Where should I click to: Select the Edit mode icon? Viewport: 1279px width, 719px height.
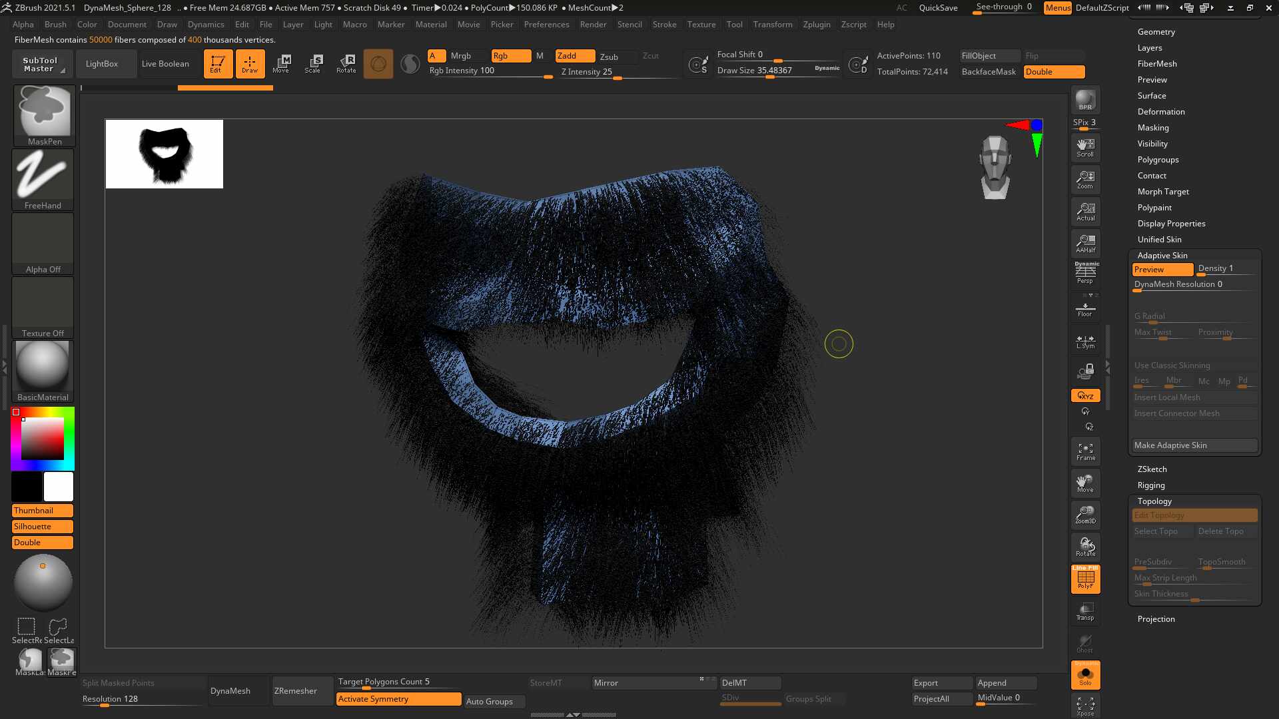[218, 64]
